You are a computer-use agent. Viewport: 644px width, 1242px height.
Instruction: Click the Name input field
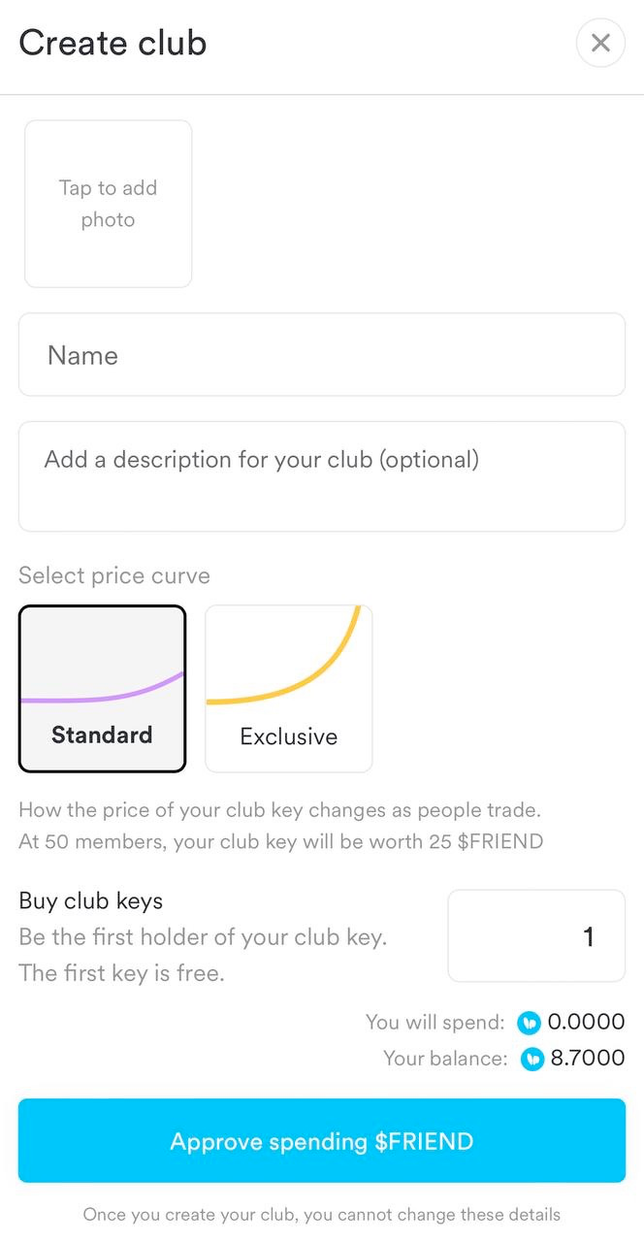pos(321,355)
